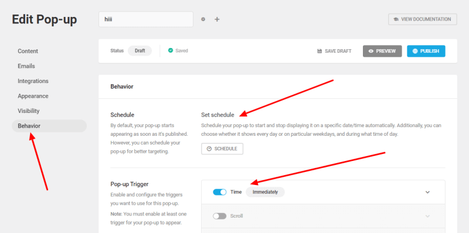
Task: Expand the Scroll trigger chevron
Action: coord(427,216)
